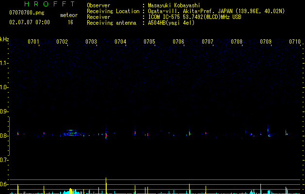
Task: Click the 0701 time marker
Action: coord(33,42)
